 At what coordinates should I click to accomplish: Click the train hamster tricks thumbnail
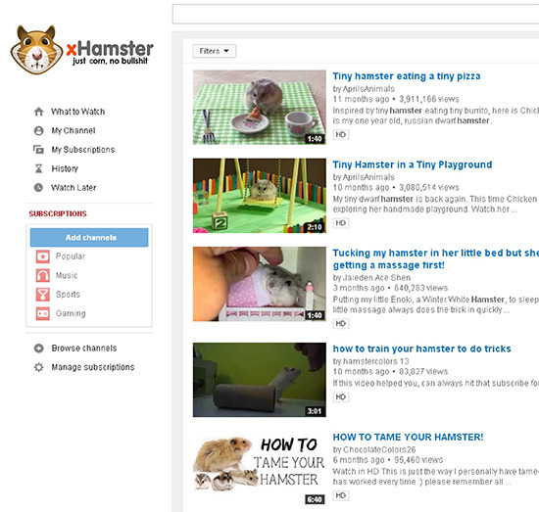259,380
